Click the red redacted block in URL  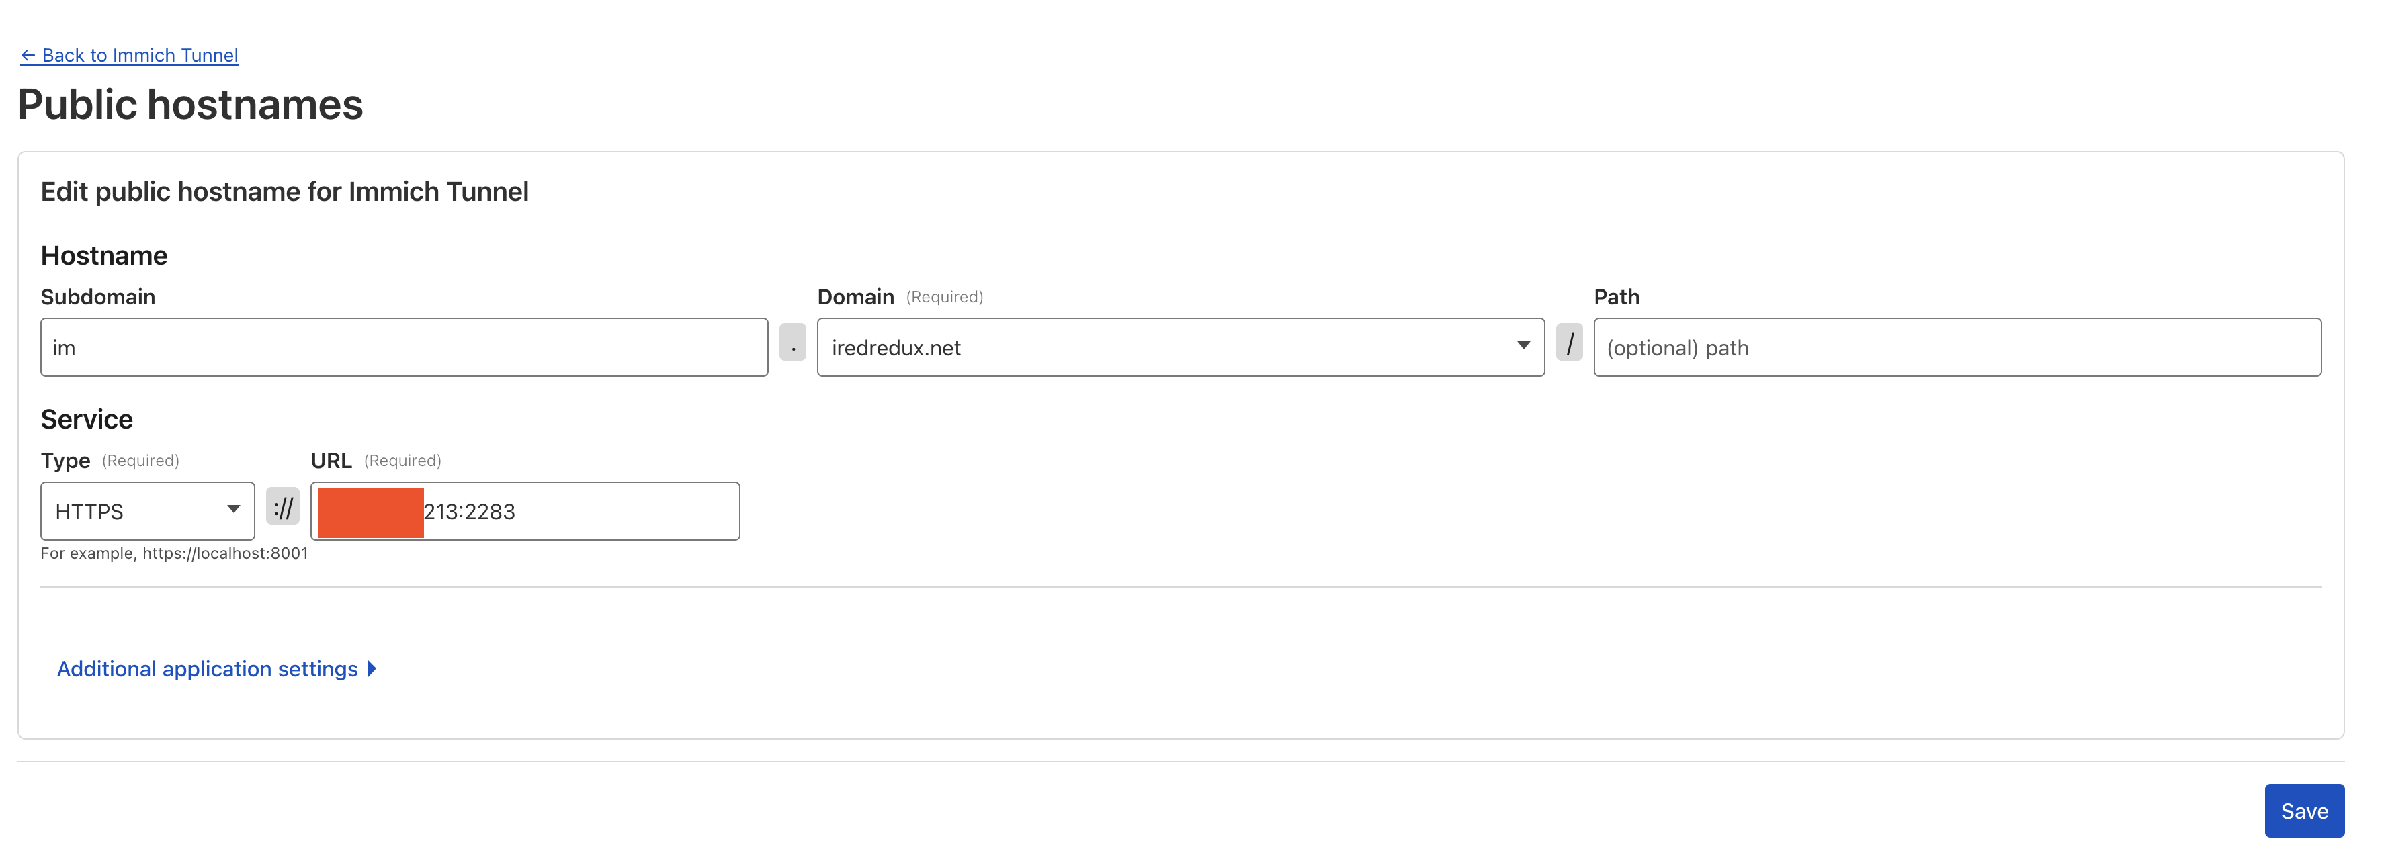tap(371, 512)
